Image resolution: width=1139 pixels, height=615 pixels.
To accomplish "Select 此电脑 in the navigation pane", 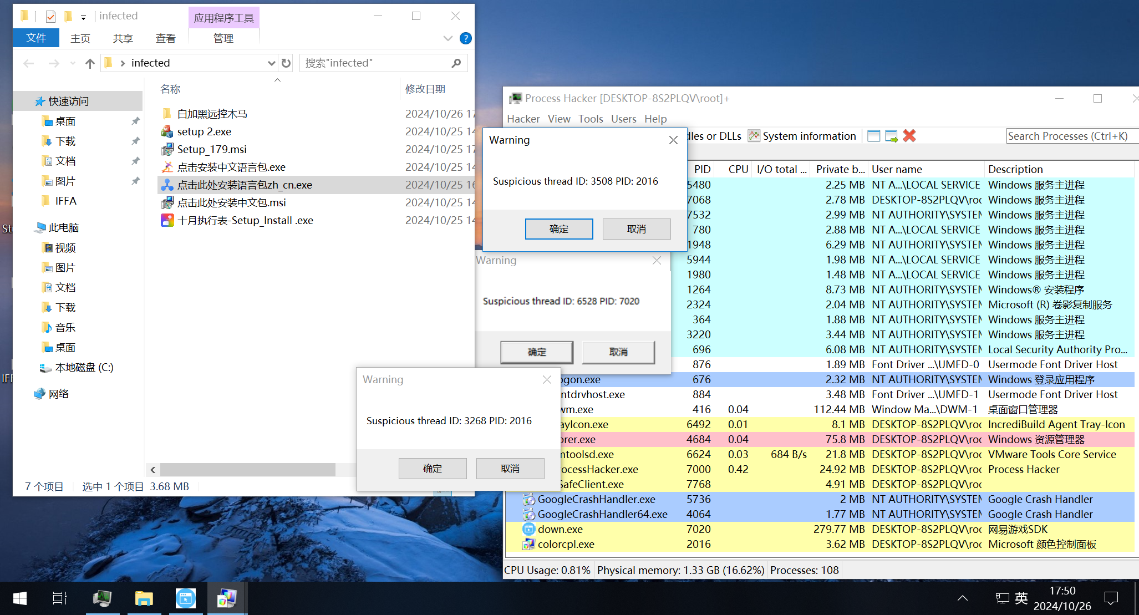I will pos(64,227).
